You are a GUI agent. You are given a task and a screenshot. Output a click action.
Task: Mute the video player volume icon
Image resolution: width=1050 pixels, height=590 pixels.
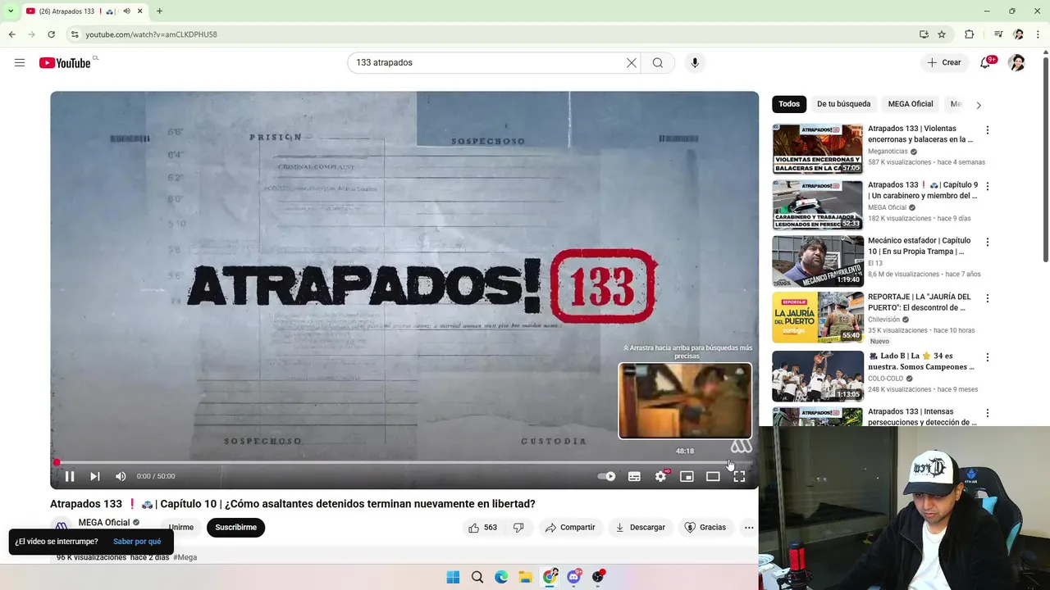[121, 476]
